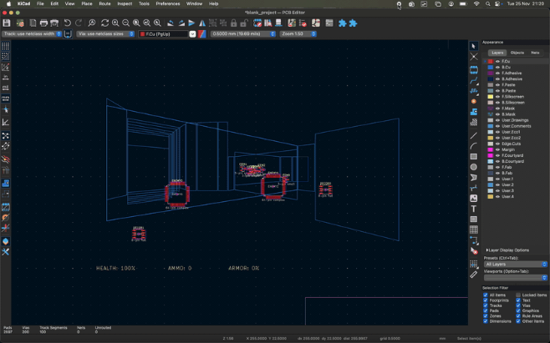Select the Measure ruler tool

474,274
